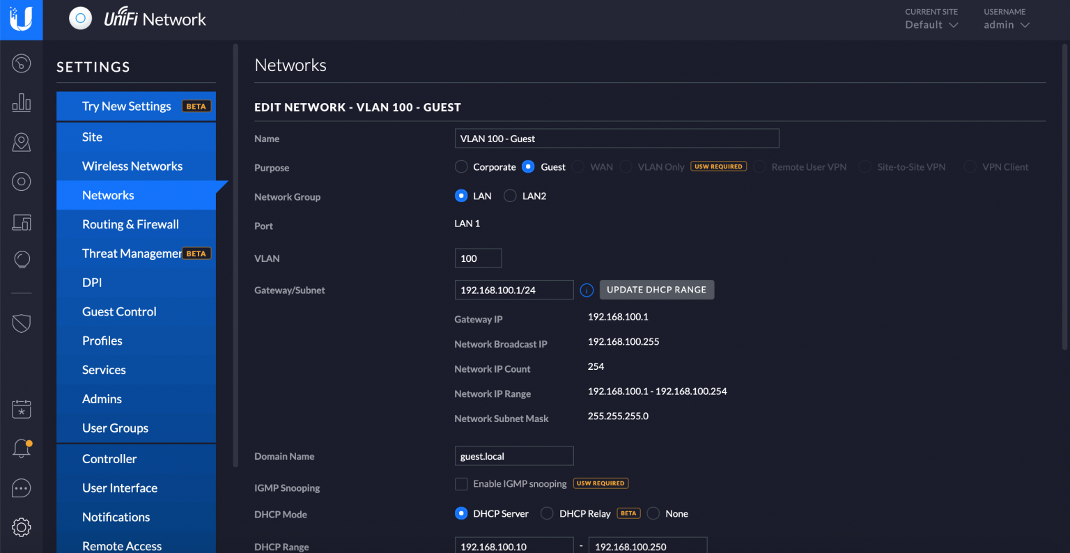Image resolution: width=1070 pixels, height=553 pixels.
Task: Open the Guest Control settings page
Action: tap(119, 311)
